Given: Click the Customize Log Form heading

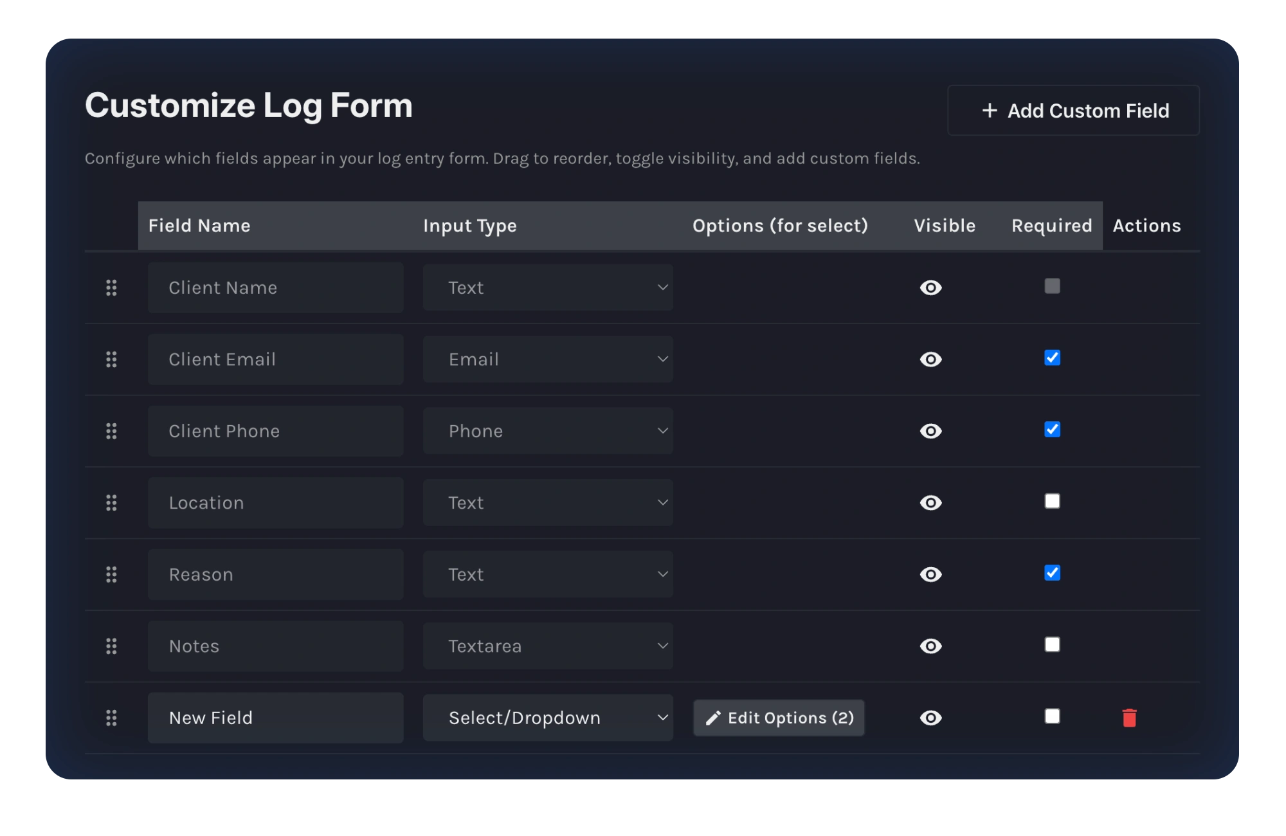Looking at the screenshot, I should (249, 105).
